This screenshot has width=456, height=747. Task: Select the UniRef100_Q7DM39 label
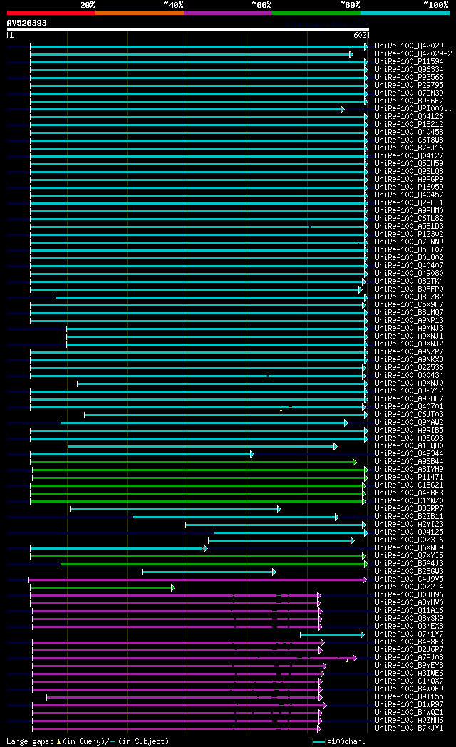409,93
